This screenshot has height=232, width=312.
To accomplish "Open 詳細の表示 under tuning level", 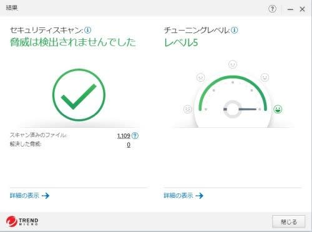I will click(183, 196).
